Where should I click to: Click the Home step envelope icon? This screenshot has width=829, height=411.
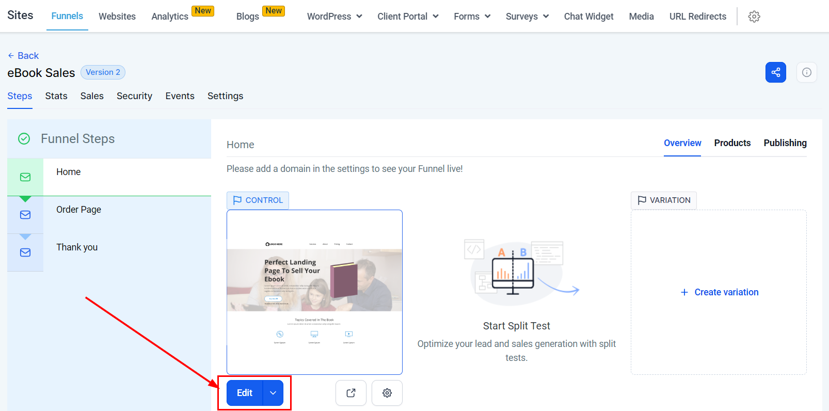25,177
